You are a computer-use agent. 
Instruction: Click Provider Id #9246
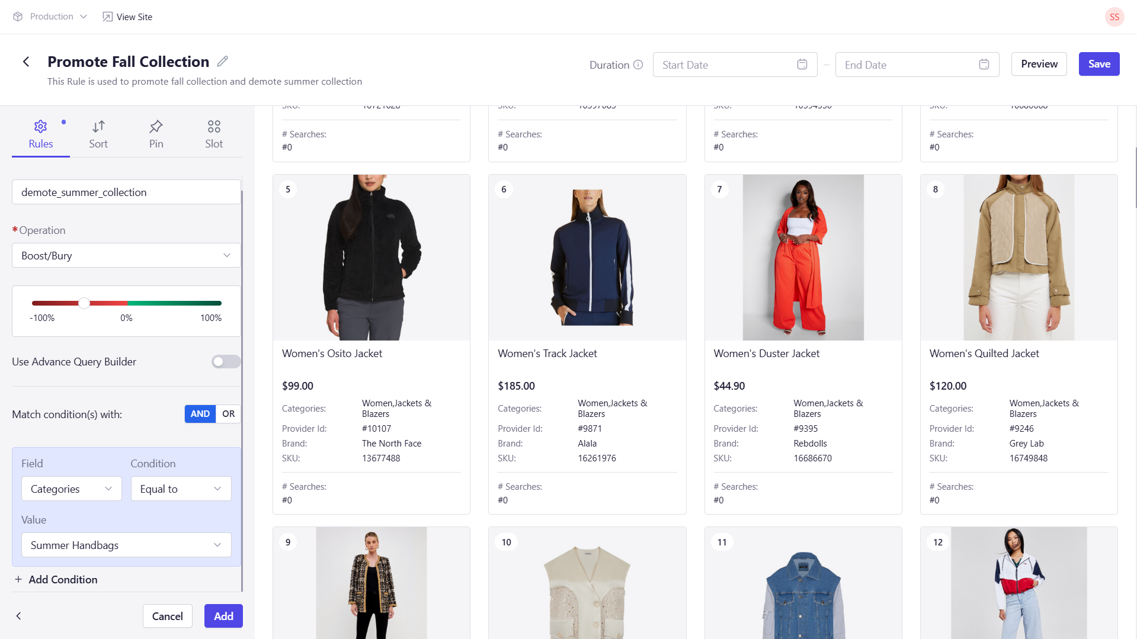pos(1021,428)
